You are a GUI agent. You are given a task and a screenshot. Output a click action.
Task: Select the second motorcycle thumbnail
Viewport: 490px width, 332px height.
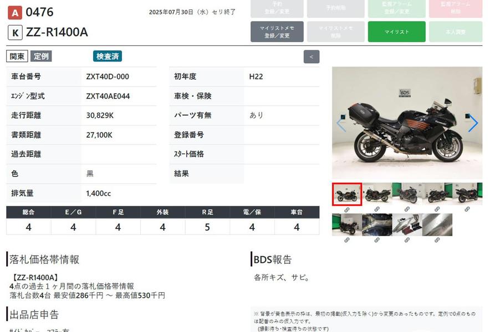(377, 194)
